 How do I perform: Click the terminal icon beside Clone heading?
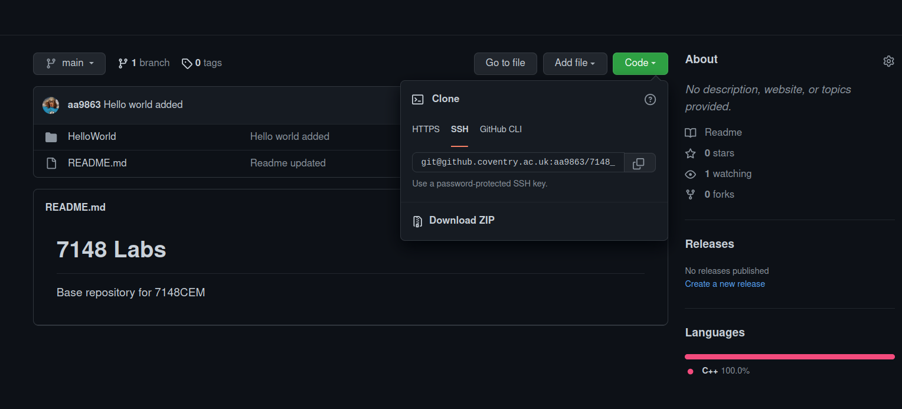417,99
